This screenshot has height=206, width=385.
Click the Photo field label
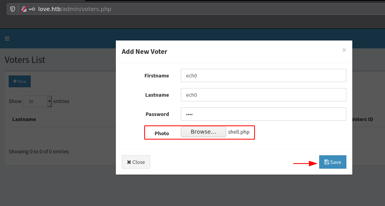[x=162, y=133]
